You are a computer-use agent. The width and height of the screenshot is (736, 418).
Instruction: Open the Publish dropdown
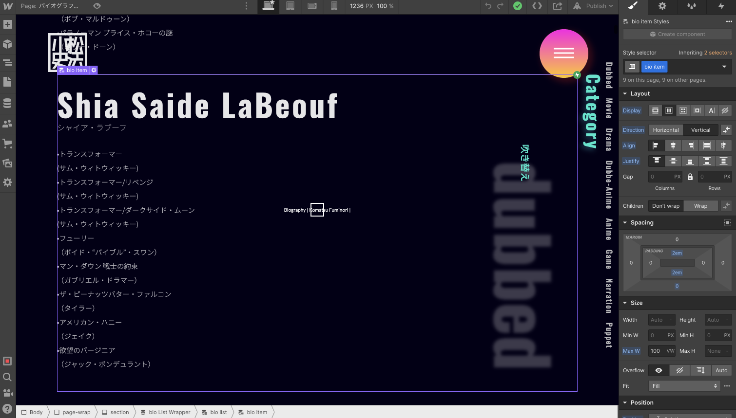coord(593,6)
